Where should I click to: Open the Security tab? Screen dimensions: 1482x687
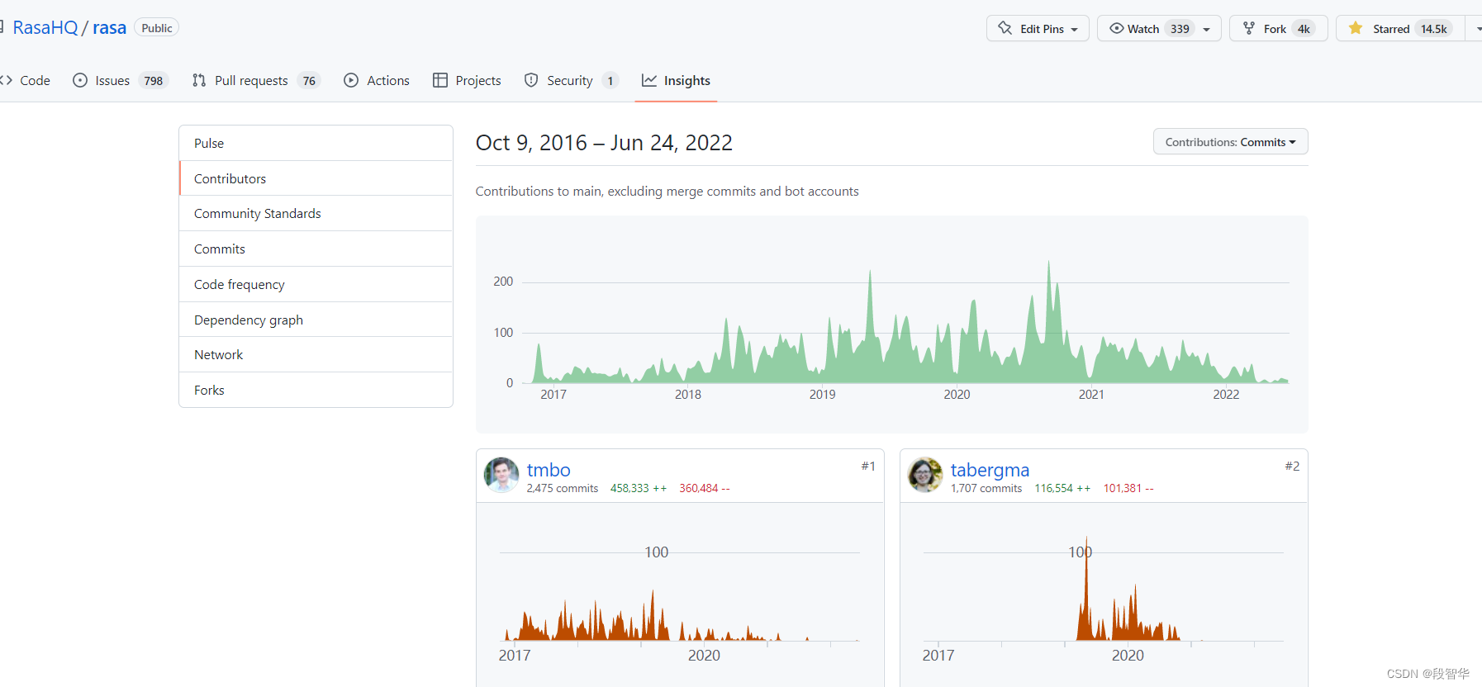pyautogui.click(x=571, y=80)
